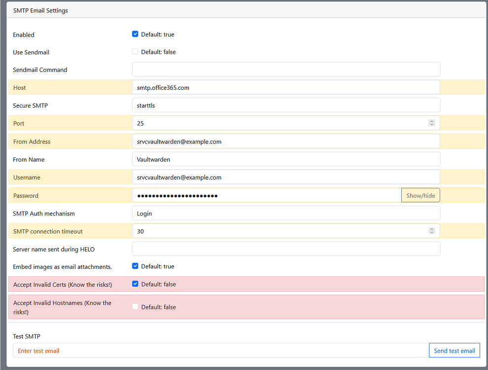
Task: Click the 'Default: false' label for Accept Invalid Hostnames
Action: [158, 307]
